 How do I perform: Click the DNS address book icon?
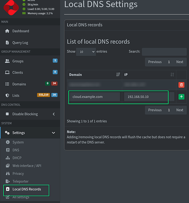(x=8, y=150)
